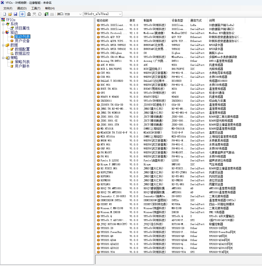Open the 工具(T) menu
Screen dimensions: 262x266
36,8
